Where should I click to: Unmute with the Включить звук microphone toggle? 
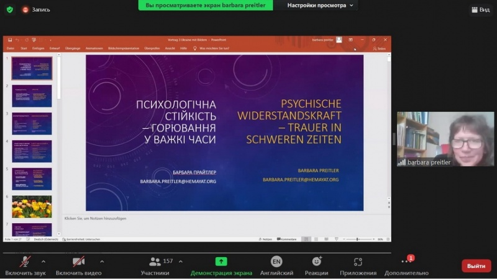(25, 265)
